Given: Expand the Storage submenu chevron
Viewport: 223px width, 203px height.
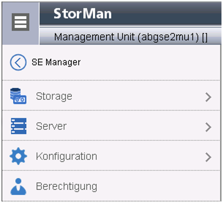Looking at the screenshot, I should [208, 97].
